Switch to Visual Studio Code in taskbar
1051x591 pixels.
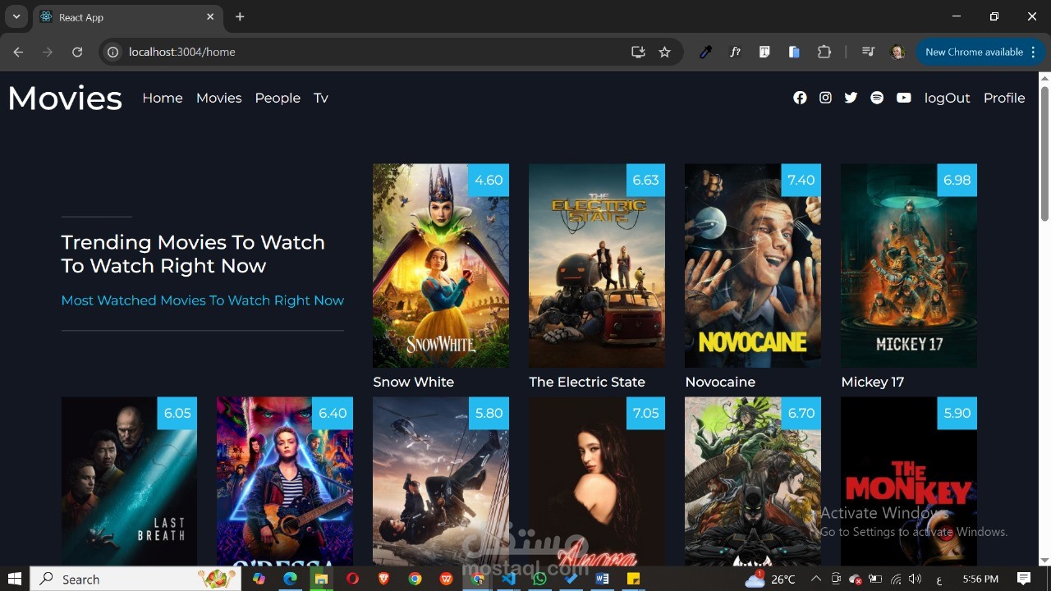pos(508,579)
